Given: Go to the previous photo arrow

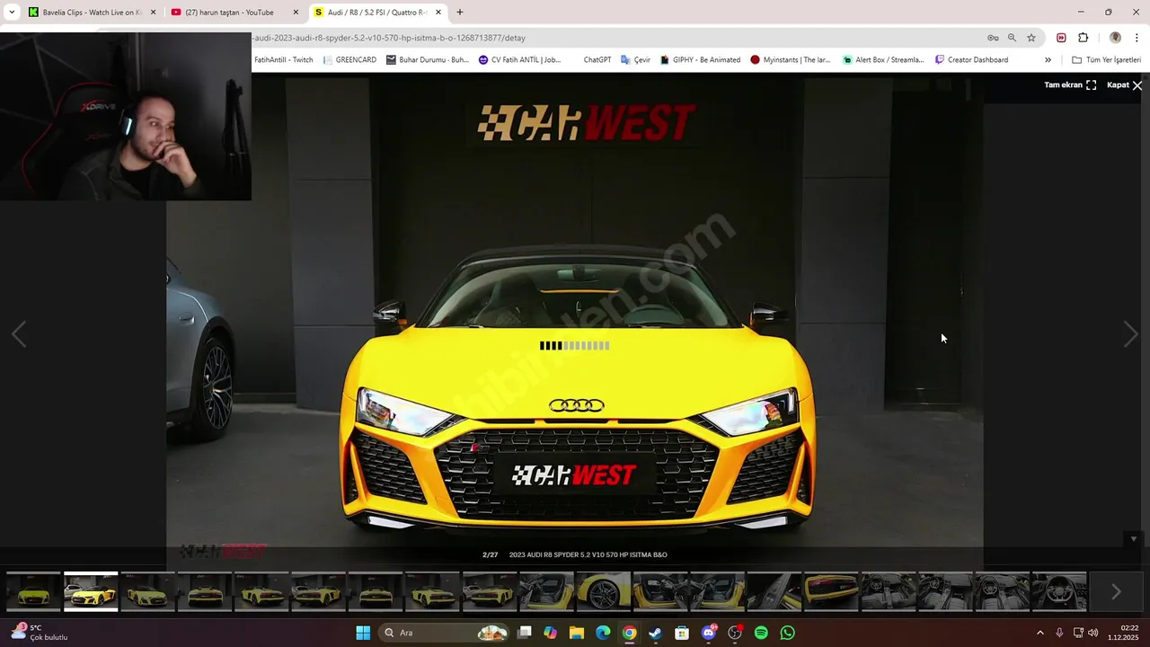Looking at the screenshot, I should pos(19,334).
